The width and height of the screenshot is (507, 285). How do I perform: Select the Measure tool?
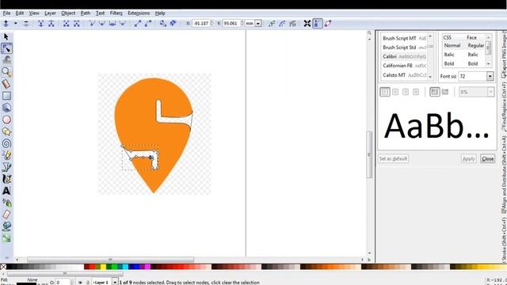(x=6, y=84)
